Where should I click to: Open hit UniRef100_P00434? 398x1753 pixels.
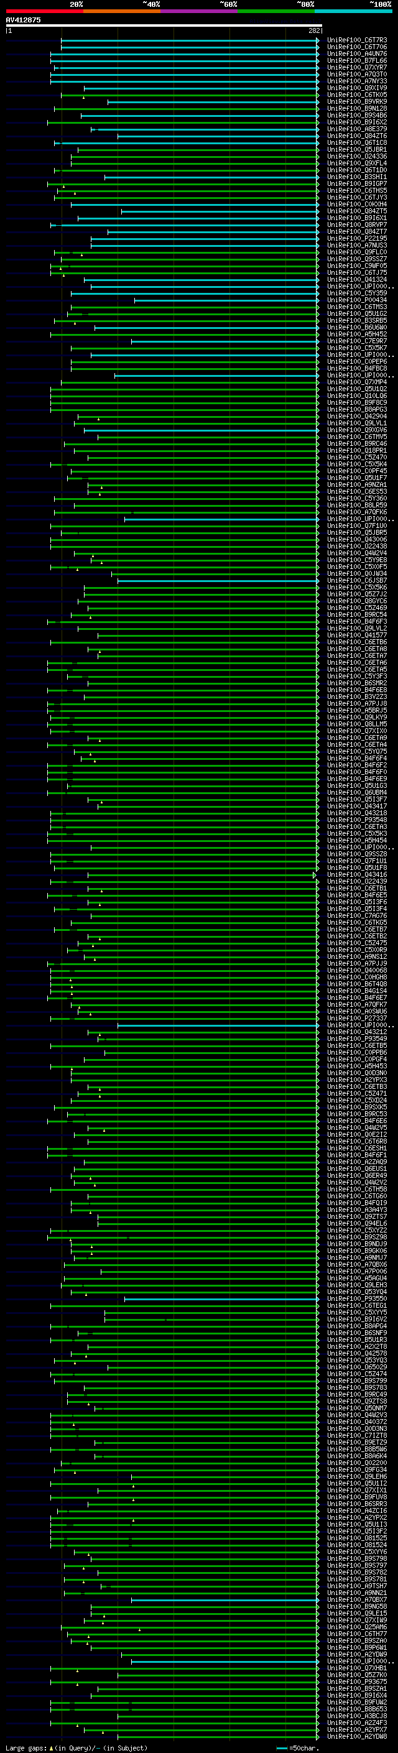click(x=357, y=300)
